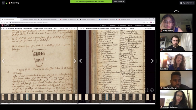Viewport: 196px width, 110px height.
Task: Click right pane share icon
Action: 146,29
